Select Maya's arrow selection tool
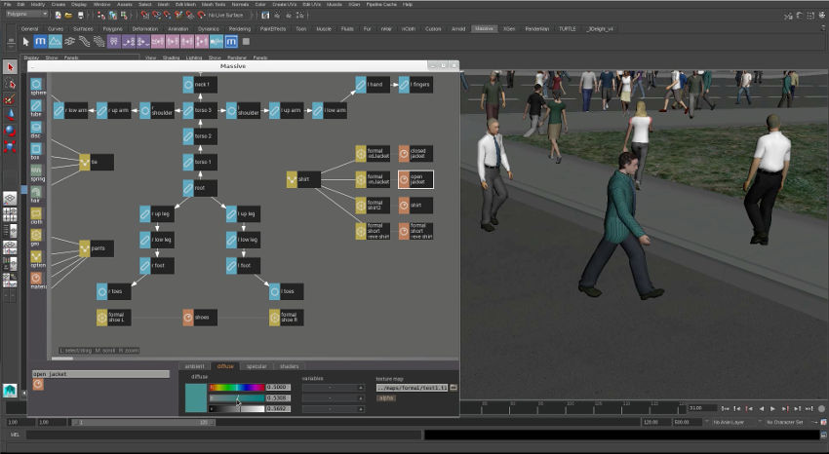Screen dimensions: 829x454 click(10, 67)
